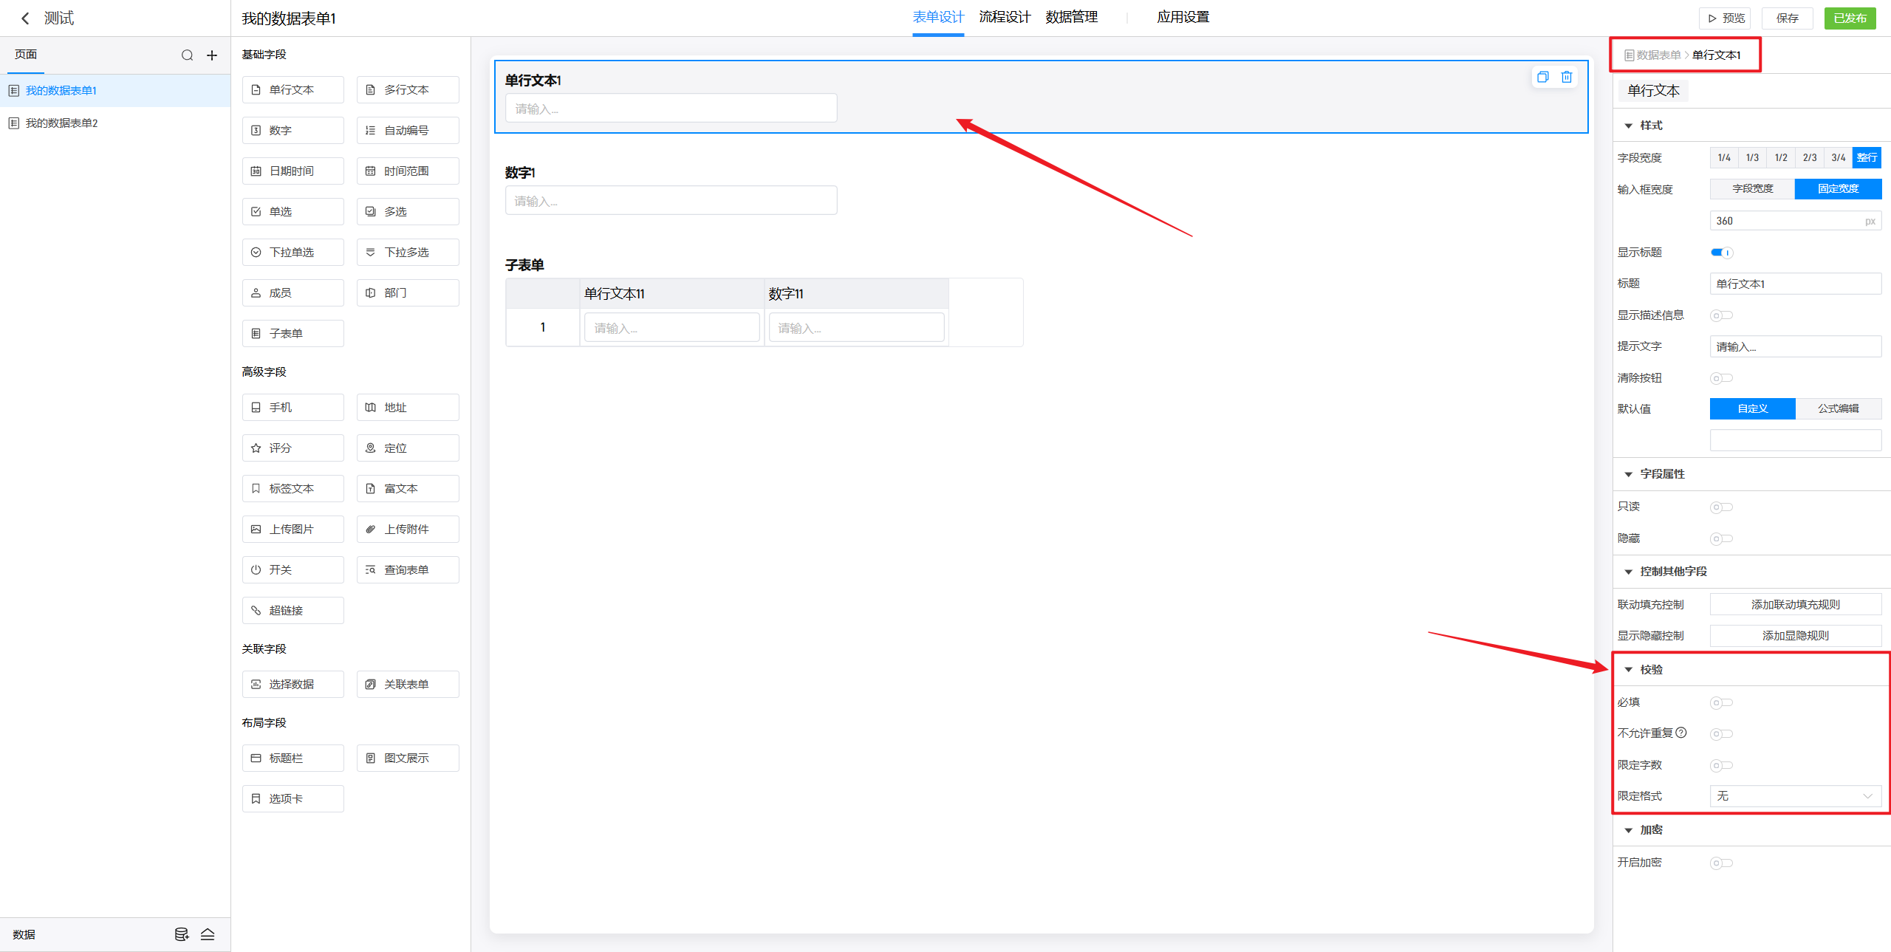Collapse the 校验 section
1891x952 pixels.
pyautogui.click(x=1628, y=669)
